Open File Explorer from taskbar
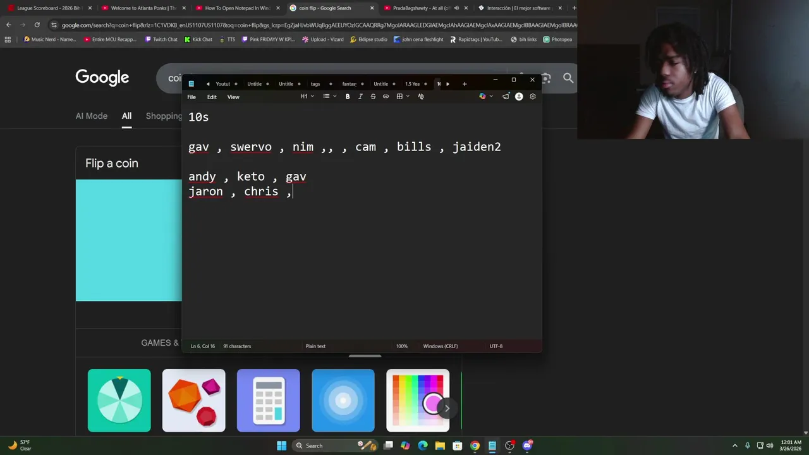Image resolution: width=809 pixels, height=455 pixels. tap(440, 446)
